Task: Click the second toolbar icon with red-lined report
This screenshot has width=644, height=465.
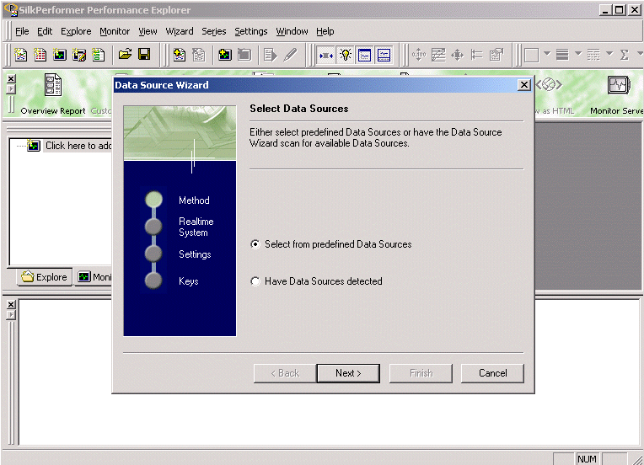Action: point(40,55)
